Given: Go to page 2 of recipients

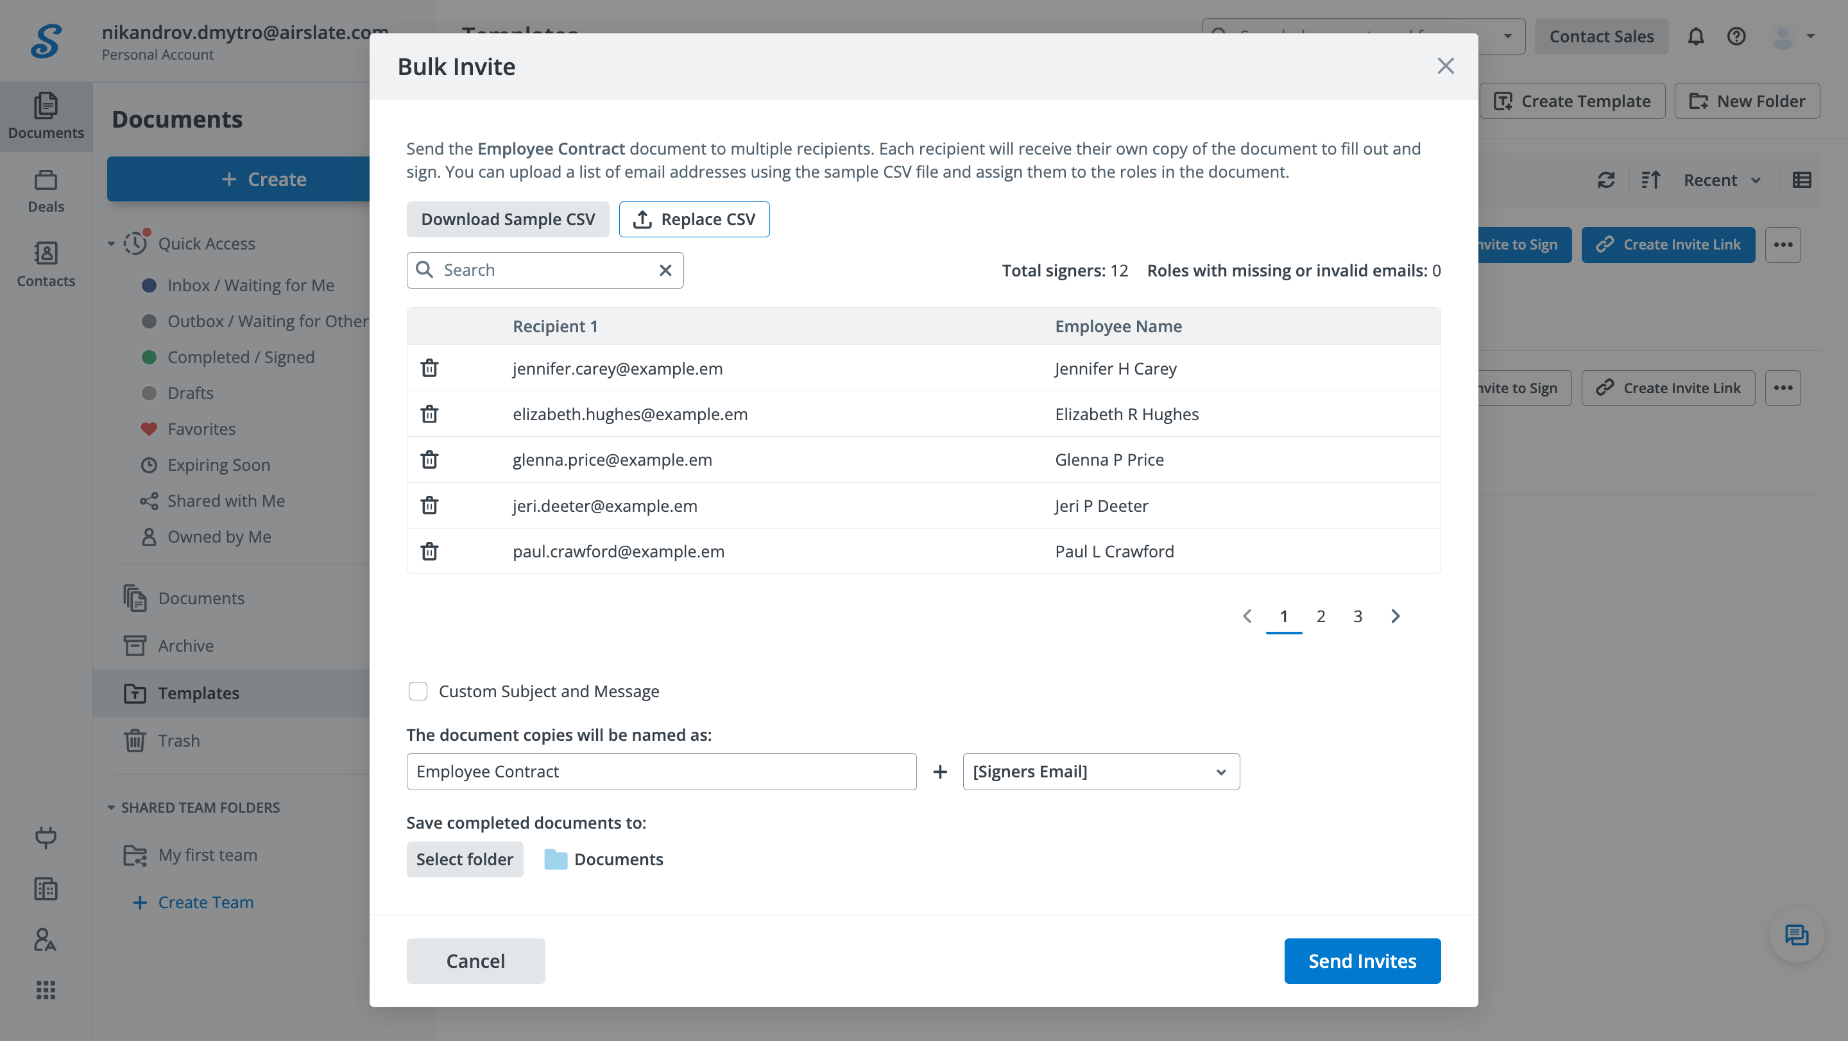Looking at the screenshot, I should pyautogui.click(x=1321, y=616).
